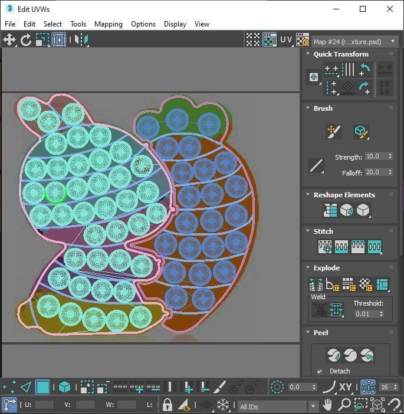
Task: Click Flatten by Polygon Angle icon
Action: 333,284
